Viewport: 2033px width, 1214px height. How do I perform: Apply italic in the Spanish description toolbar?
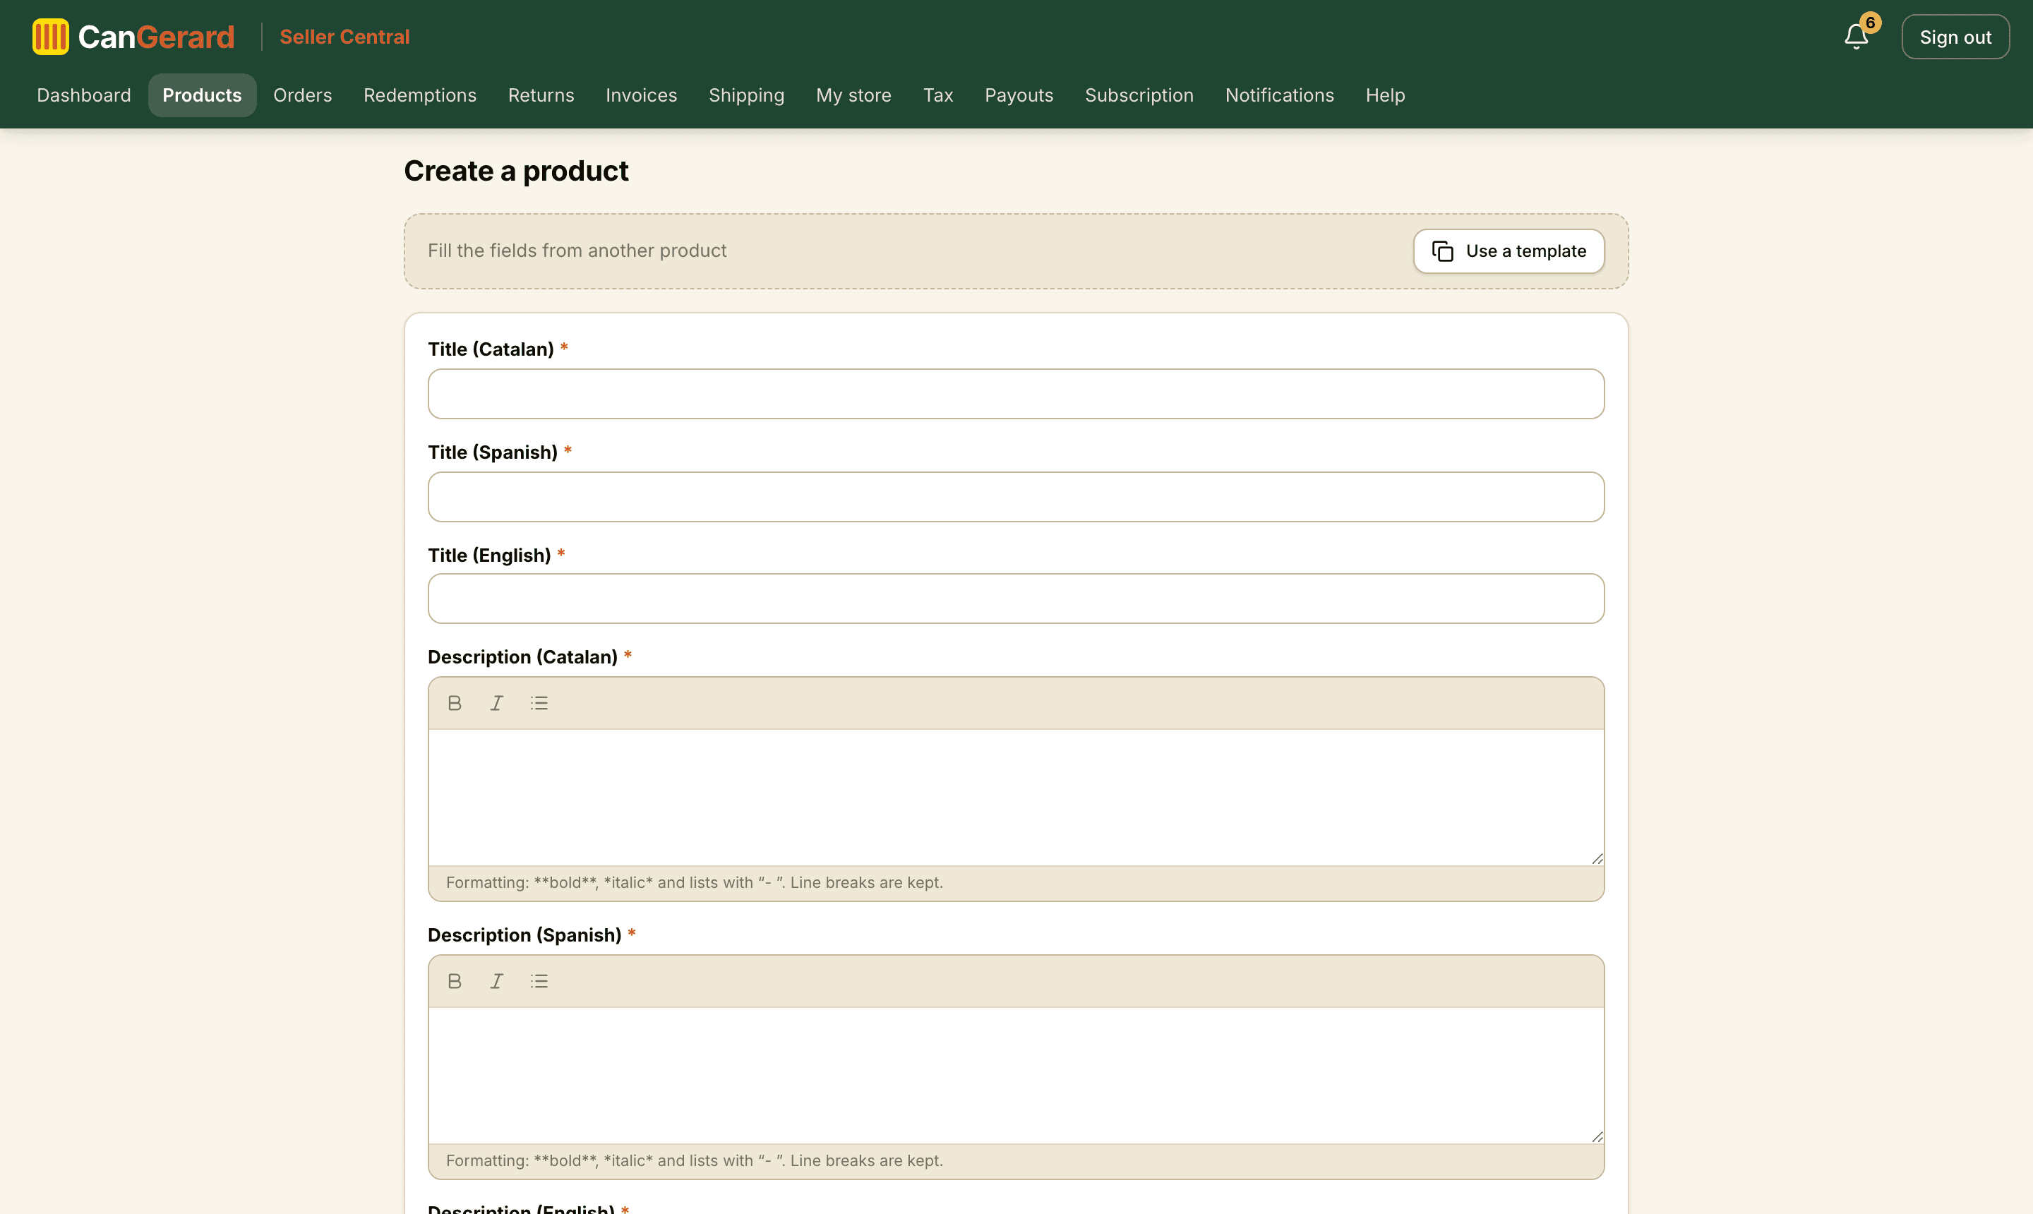(x=496, y=981)
